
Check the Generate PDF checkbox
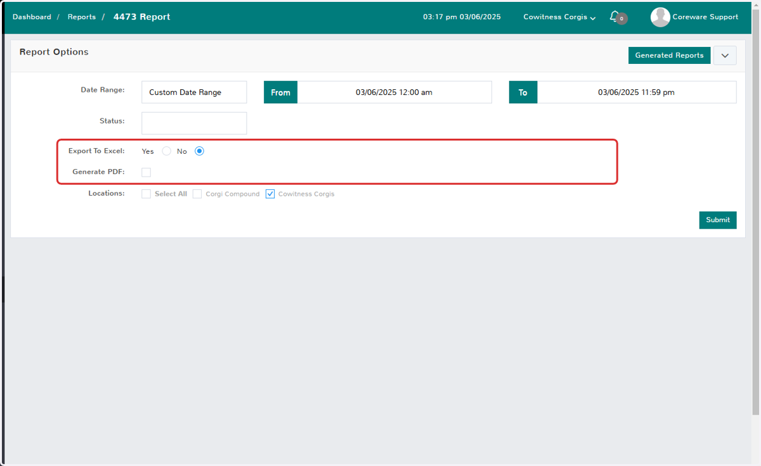[x=146, y=172]
